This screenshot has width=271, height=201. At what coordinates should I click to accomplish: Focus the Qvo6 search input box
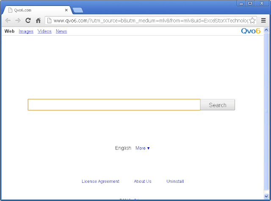point(114,105)
